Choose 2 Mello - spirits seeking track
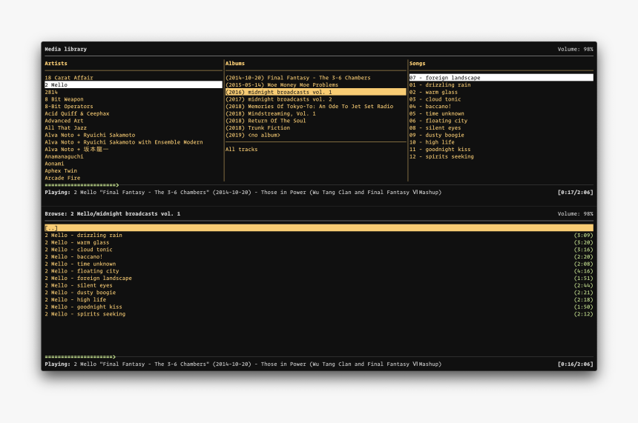 click(x=85, y=314)
